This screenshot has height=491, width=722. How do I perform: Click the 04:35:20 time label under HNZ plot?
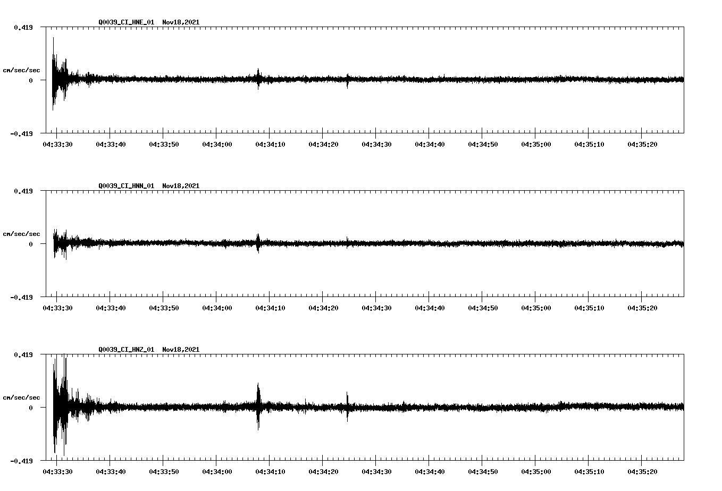642,472
